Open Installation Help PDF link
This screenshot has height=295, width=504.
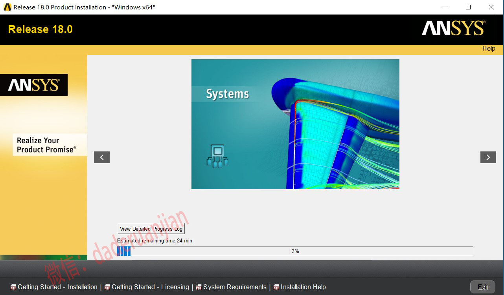(x=303, y=287)
